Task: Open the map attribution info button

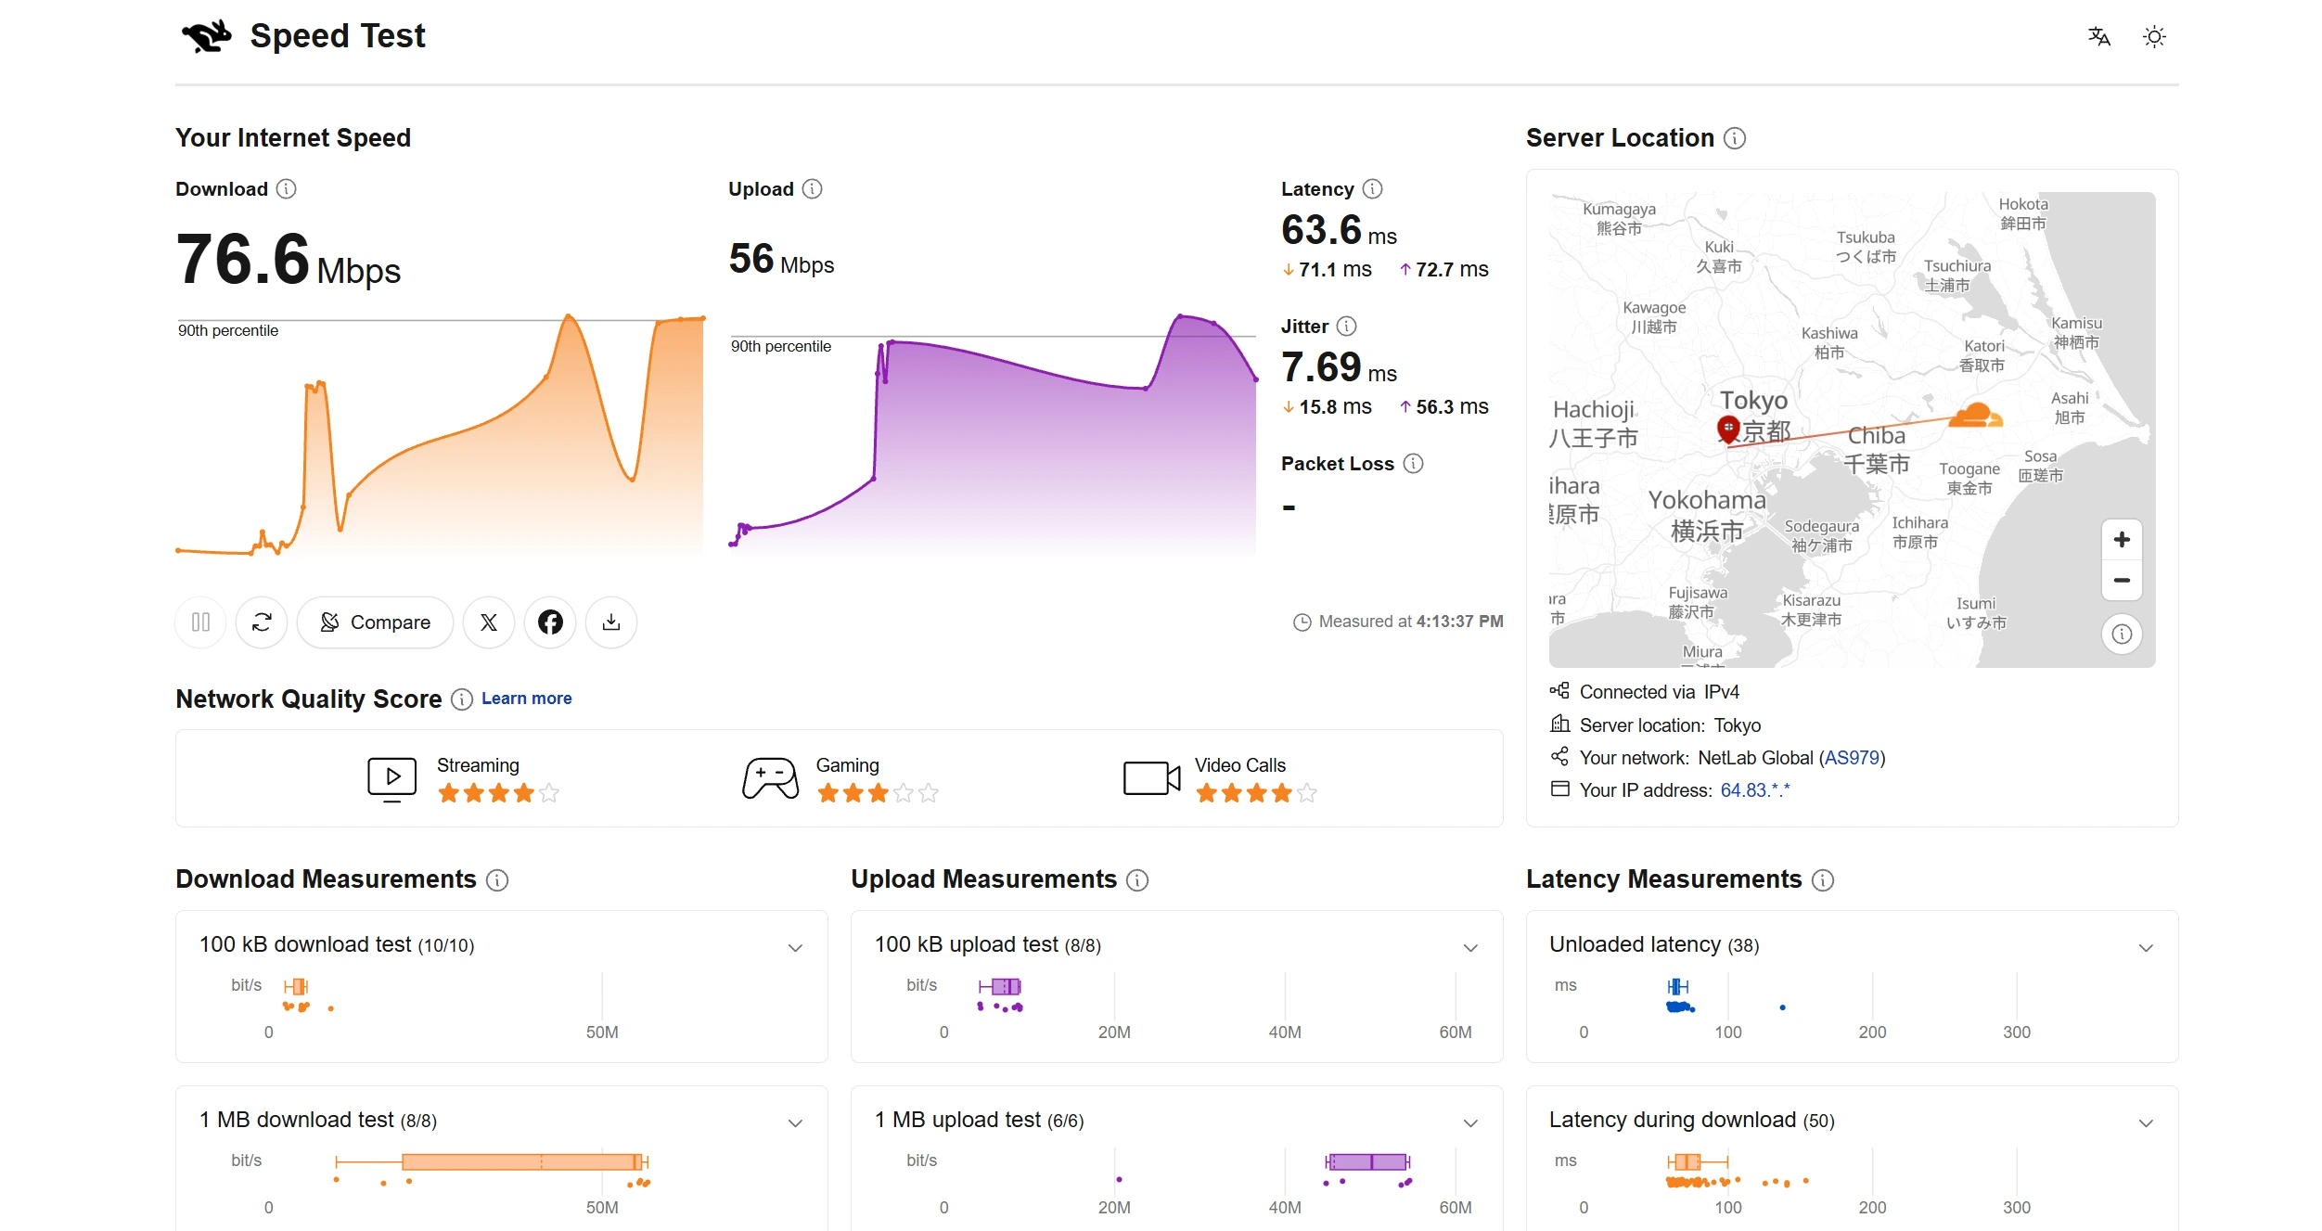Action: pyautogui.click(x=2122, y=635)
